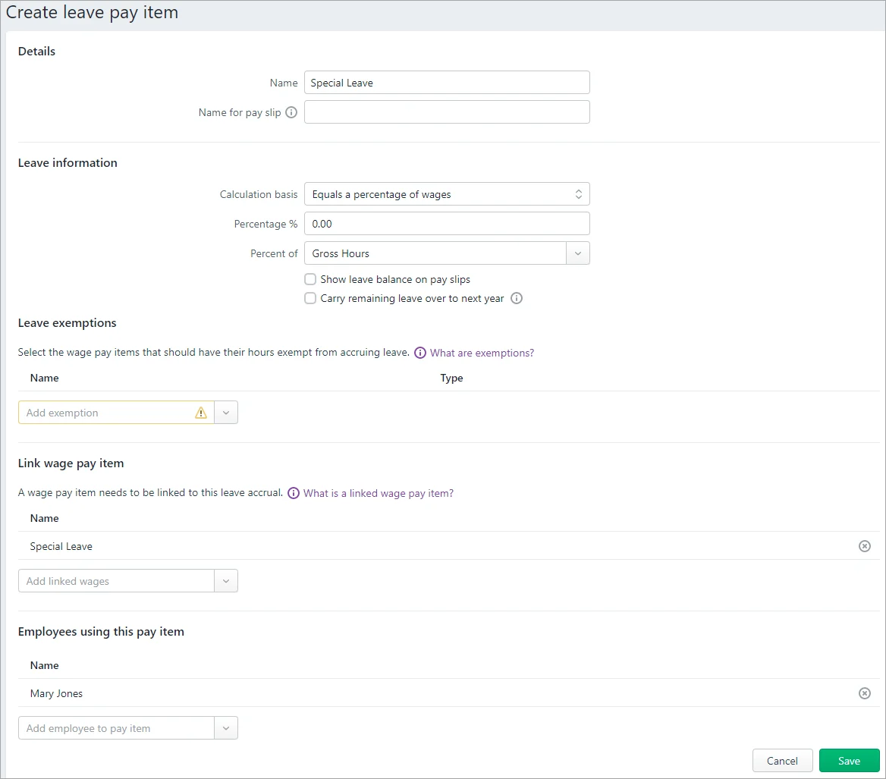
Task: Click Add linked wages text field
Action: tap(116, 581)
